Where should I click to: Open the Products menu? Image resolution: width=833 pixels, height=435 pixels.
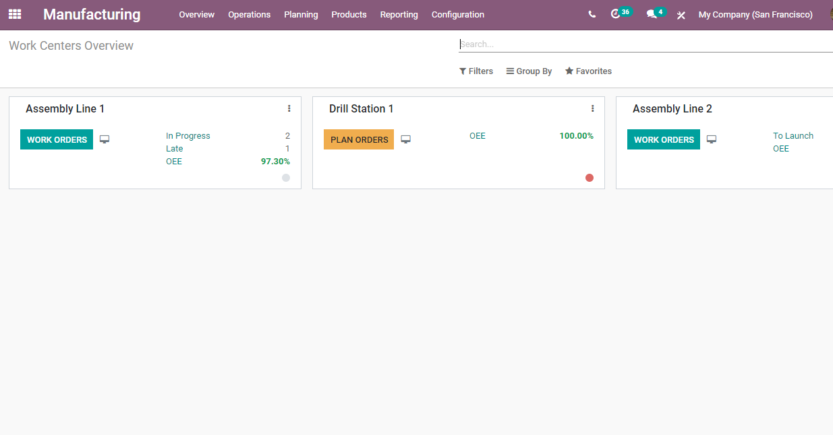tap(349, 15)
